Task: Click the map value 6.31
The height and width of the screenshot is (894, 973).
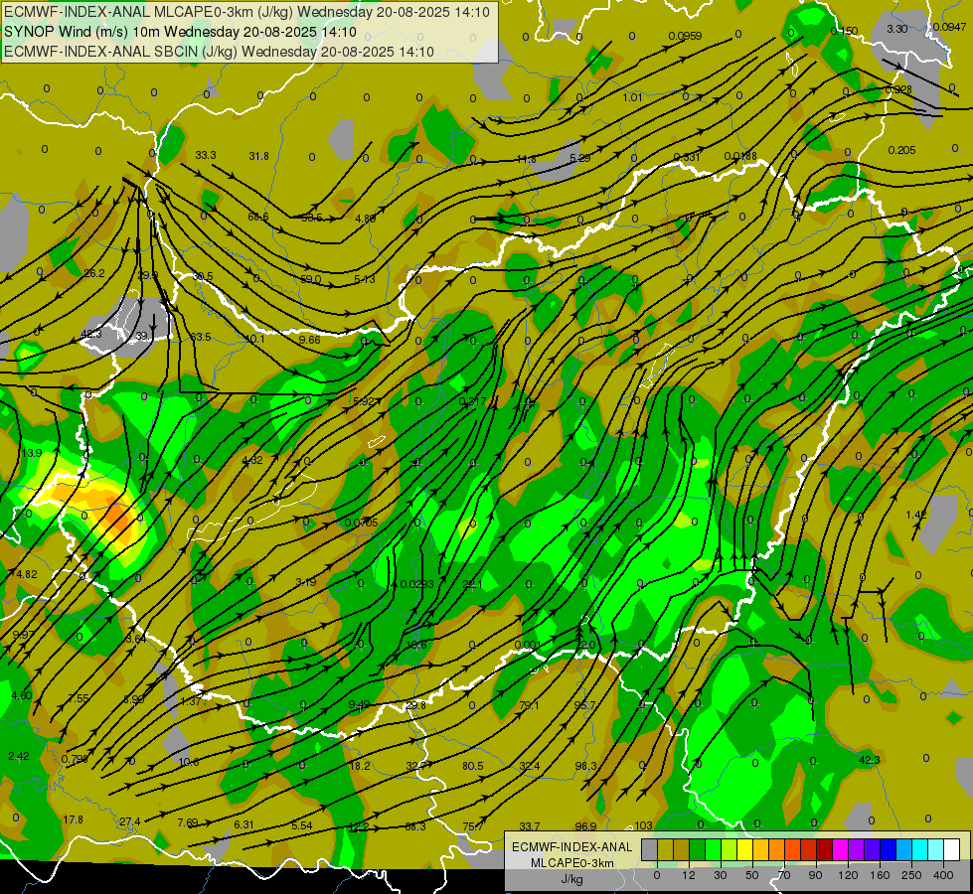Action: [243, 824]
